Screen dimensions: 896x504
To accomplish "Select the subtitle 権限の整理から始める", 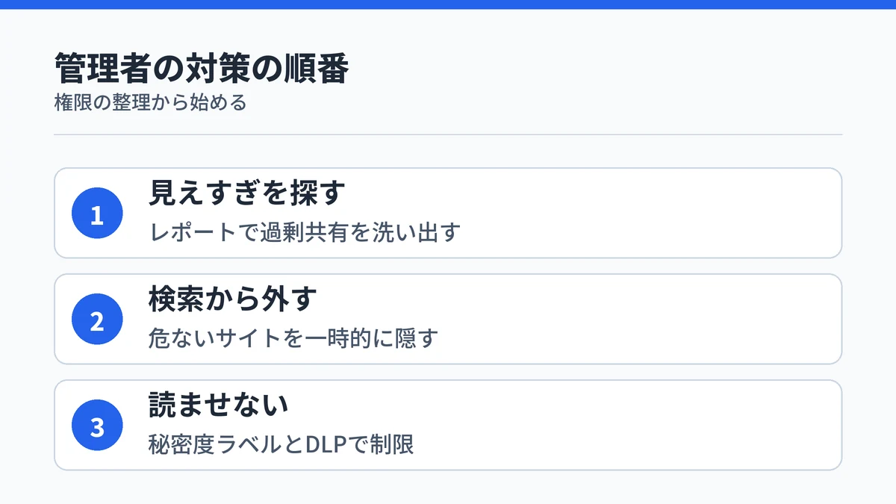I will pyautogui.click(x=150, y=102).
